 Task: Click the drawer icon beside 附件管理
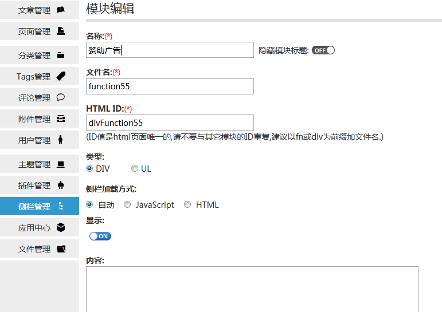61,119
